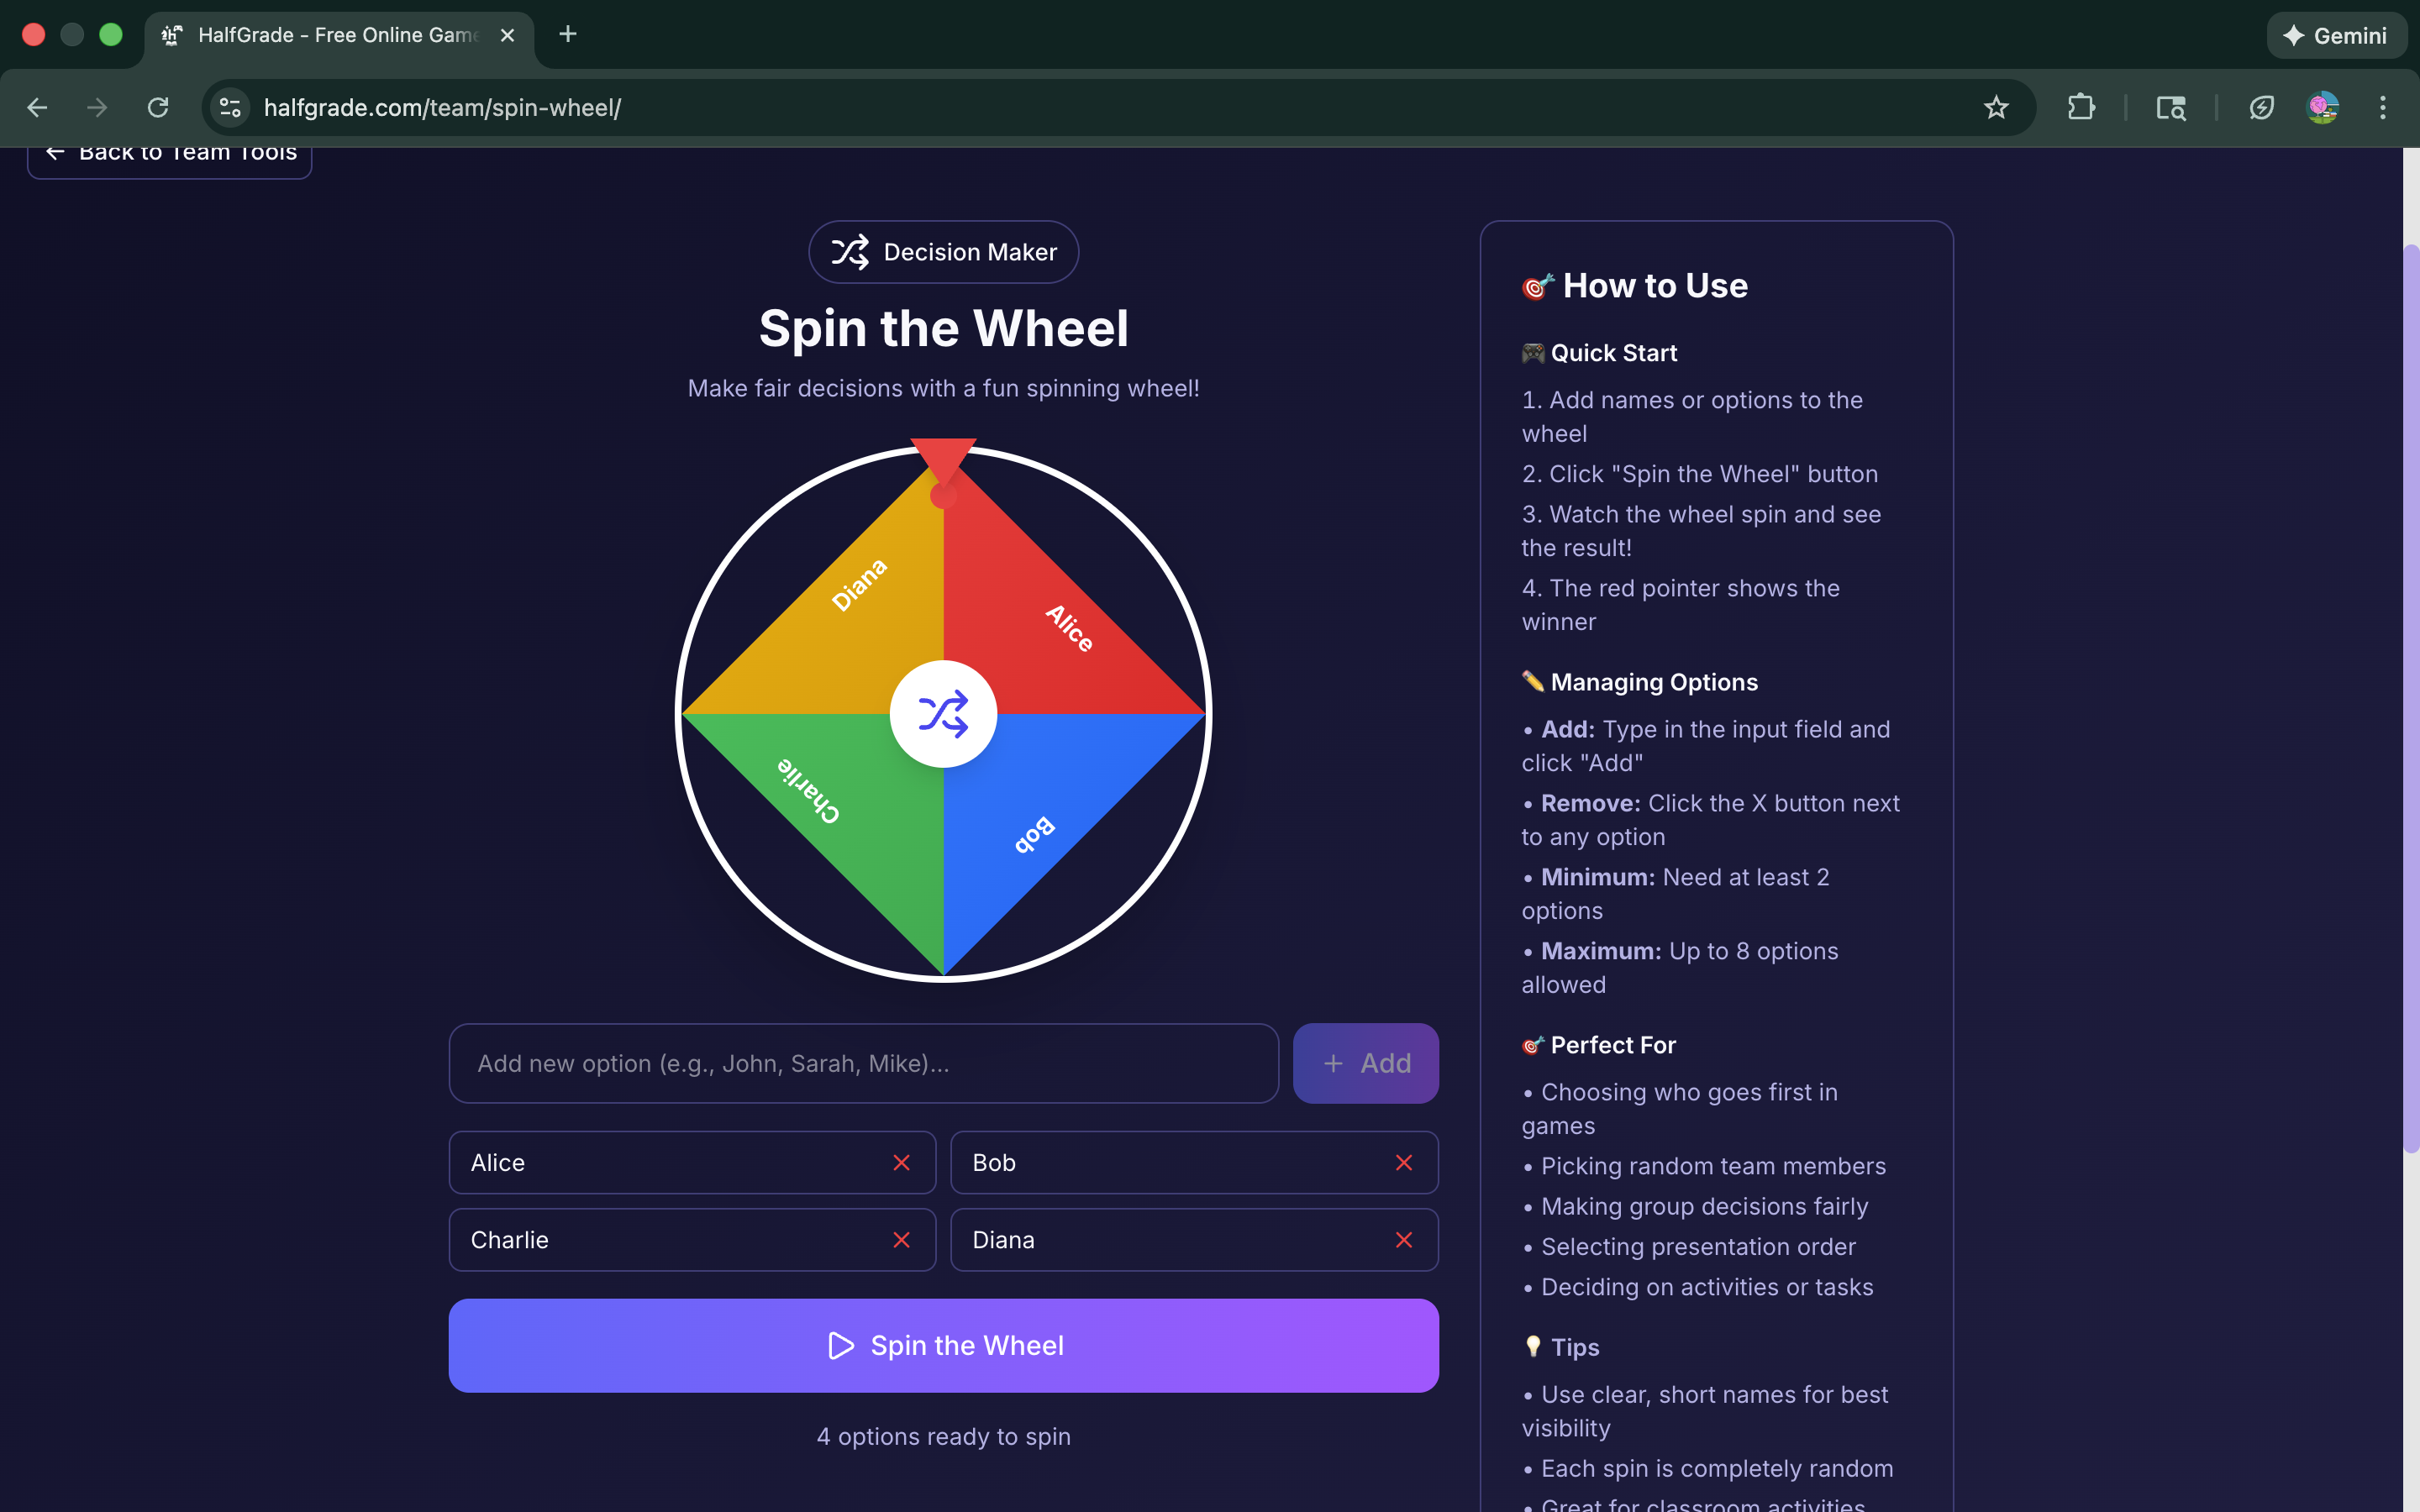
Task: Remove the Alice option with its X button
Action: pos(901,1162)
